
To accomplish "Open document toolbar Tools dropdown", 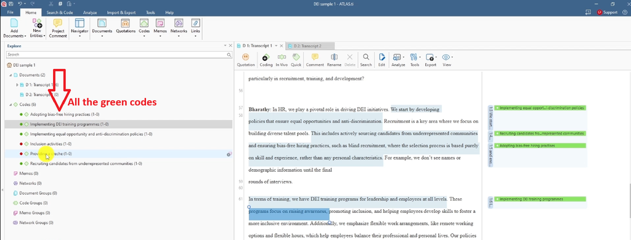I will (x=415, y=60).
